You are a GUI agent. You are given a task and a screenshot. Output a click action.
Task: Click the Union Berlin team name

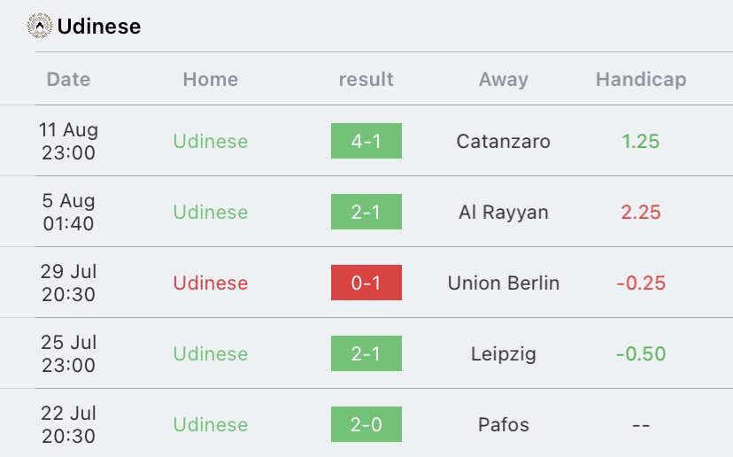[x=504, y=283]
